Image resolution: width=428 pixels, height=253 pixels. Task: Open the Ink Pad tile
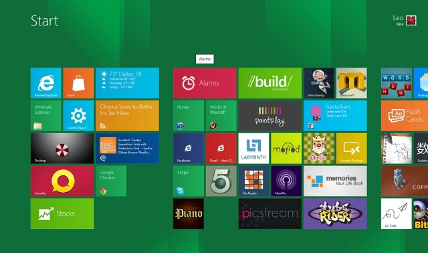coord(397,149)
